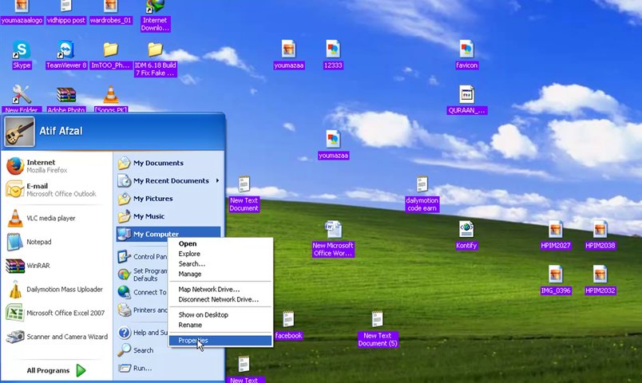Select New Folder tools shortcut icon
The width and height of the screenshot is (642, 383).
[x=22, y=95]
